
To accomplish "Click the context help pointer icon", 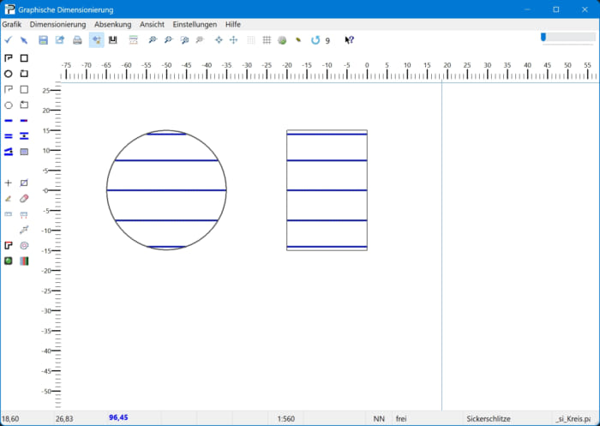I will 349,40.
